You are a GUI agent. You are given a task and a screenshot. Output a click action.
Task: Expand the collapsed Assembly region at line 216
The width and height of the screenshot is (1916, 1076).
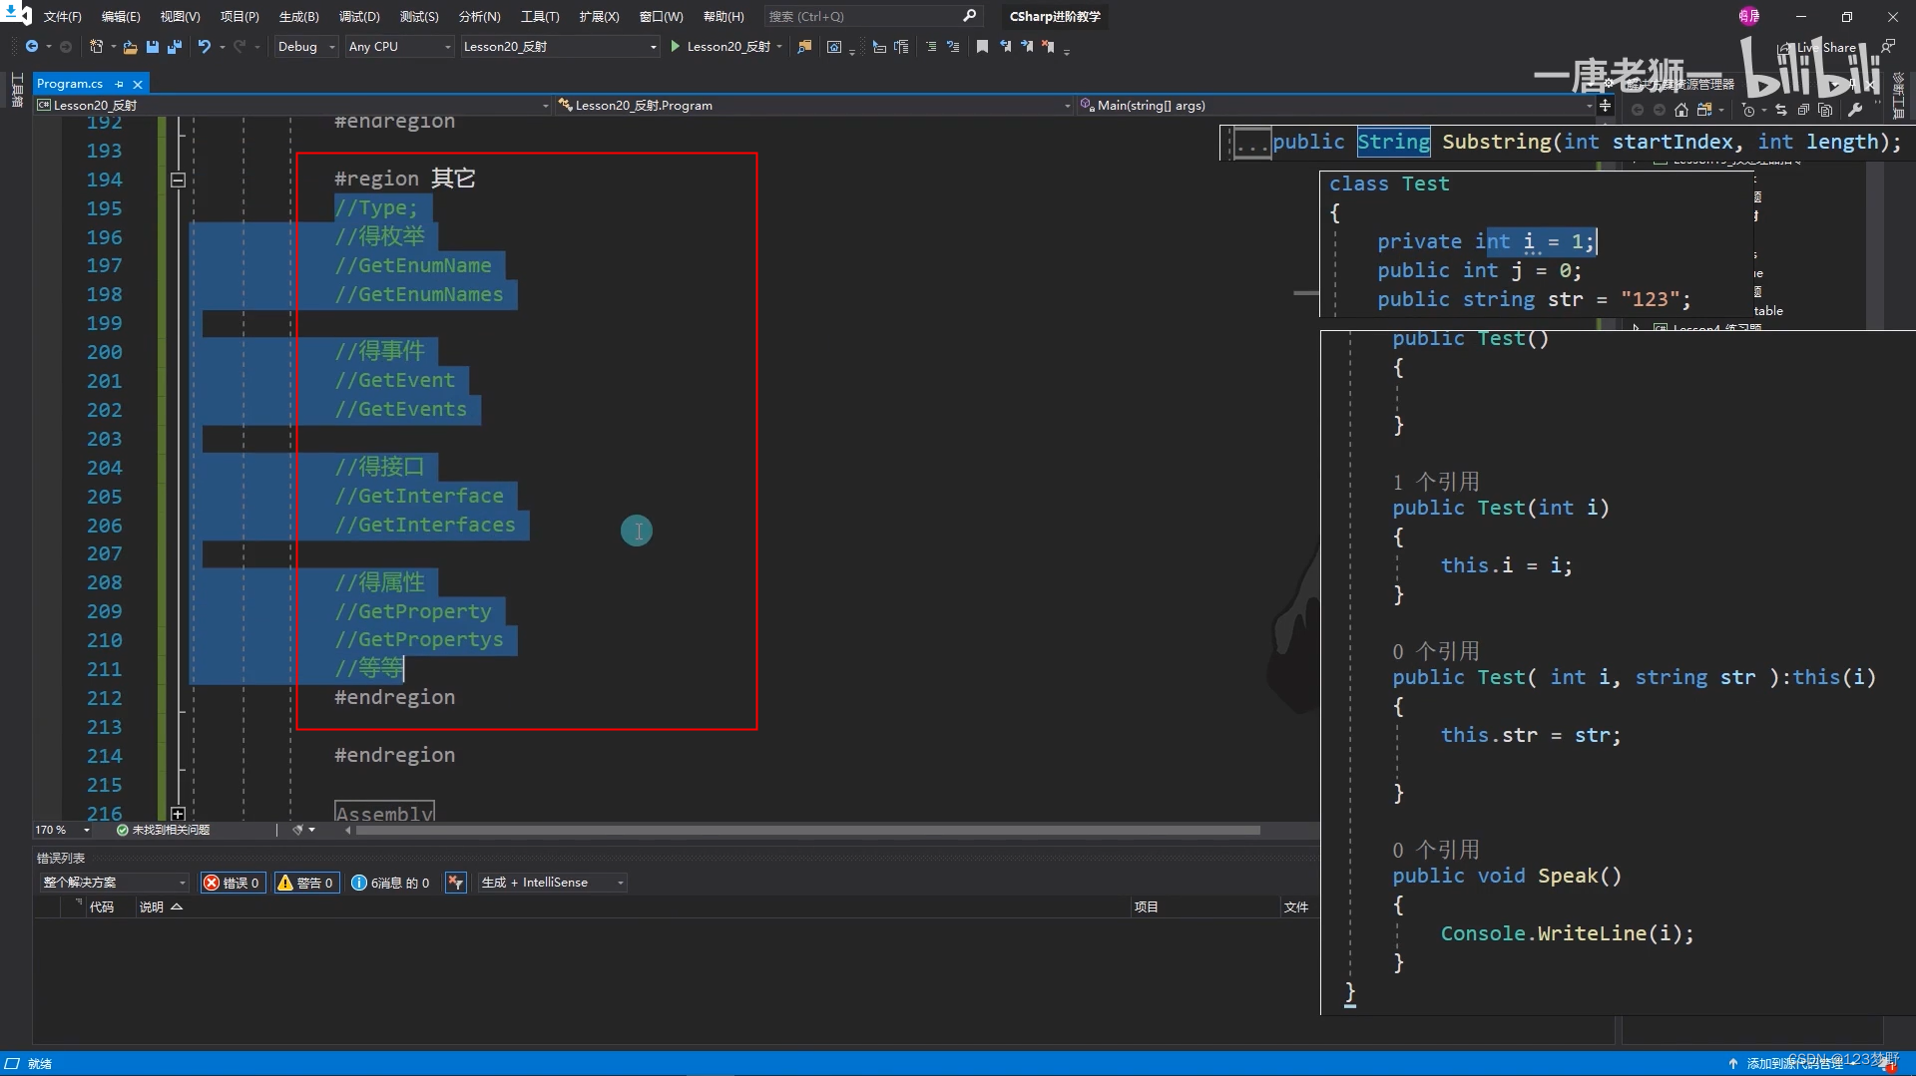pyautogui.click(x=178, y=814)
